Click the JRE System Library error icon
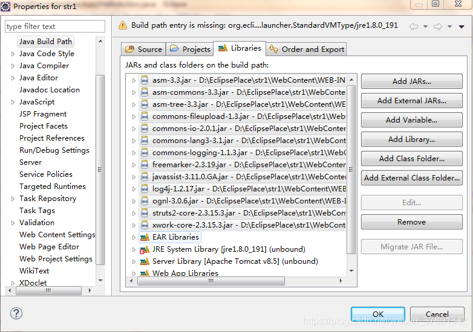 click(145, 249)
